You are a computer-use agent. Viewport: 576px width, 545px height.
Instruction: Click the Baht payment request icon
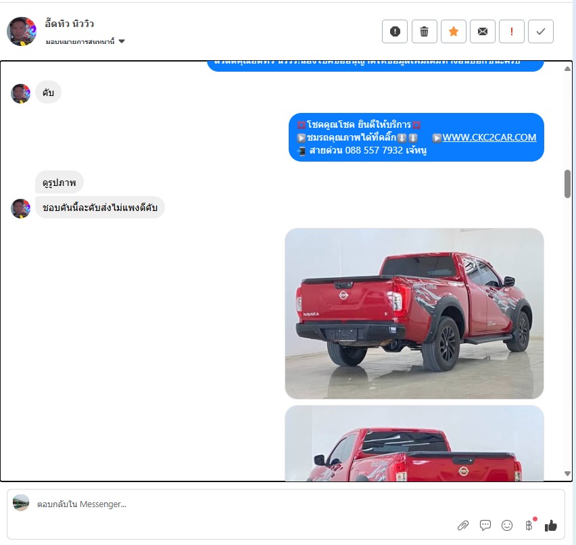tap(529, 525)
